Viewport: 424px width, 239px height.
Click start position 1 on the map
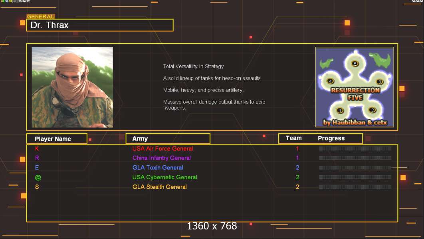click(x=340, y=110)
